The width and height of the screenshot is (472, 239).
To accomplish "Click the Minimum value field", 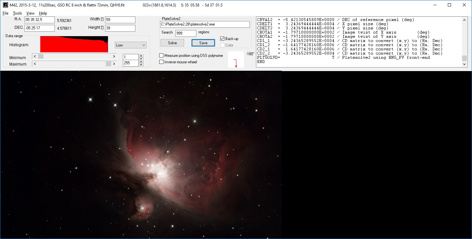I will pyautogui.click(x=131, y=57).
